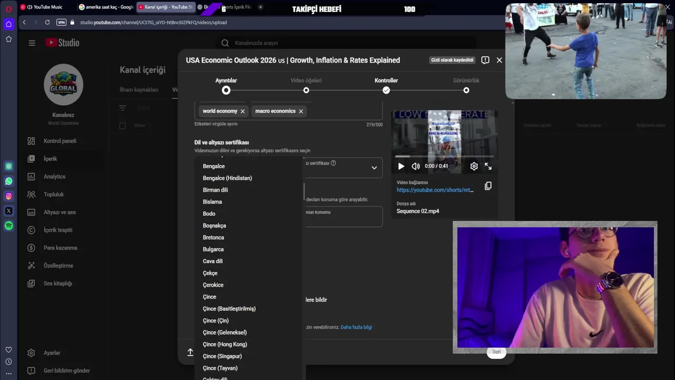Switch to Kanal içeriği YouTube Studio tab
This screenshot has width=675, height=380.
click(165, 7)
